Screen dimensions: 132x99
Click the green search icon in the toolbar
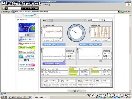point(3,8)
